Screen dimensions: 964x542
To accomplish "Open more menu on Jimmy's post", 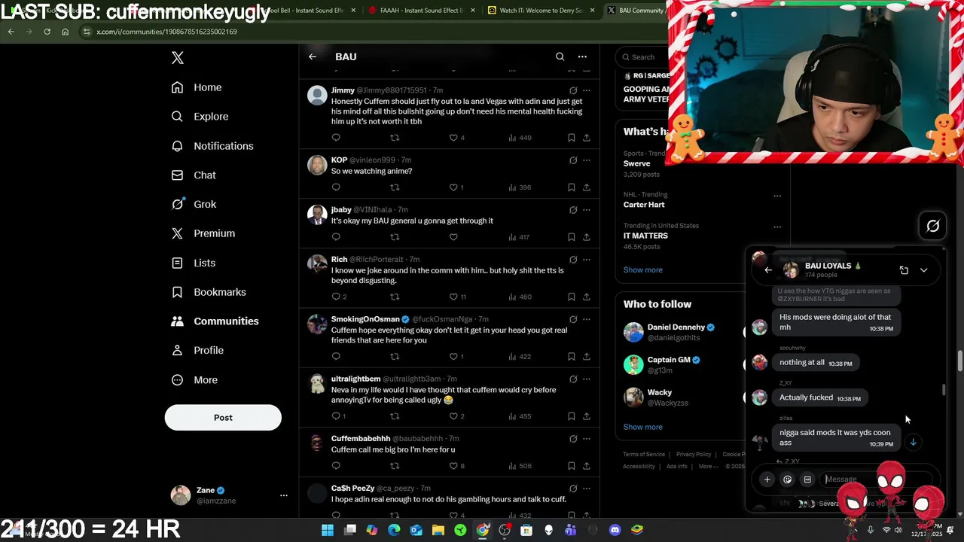I will [587, 90].
